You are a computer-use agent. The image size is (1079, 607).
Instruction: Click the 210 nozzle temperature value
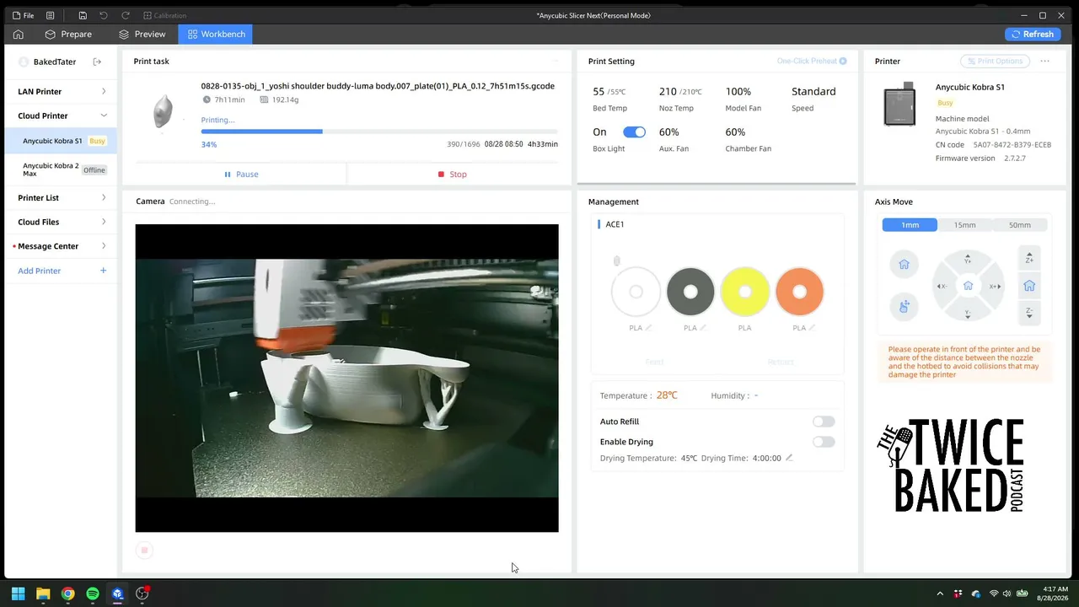tap(668, 91)
